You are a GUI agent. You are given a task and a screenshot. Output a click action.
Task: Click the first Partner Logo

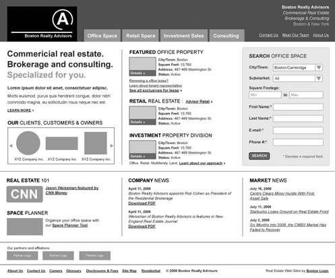coord(22,256)
